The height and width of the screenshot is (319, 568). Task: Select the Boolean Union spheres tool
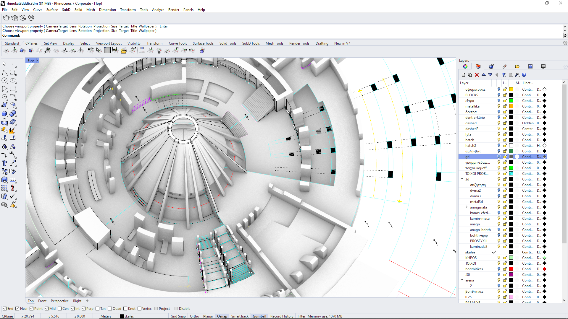pyautogui.click(x=13, y=114)
